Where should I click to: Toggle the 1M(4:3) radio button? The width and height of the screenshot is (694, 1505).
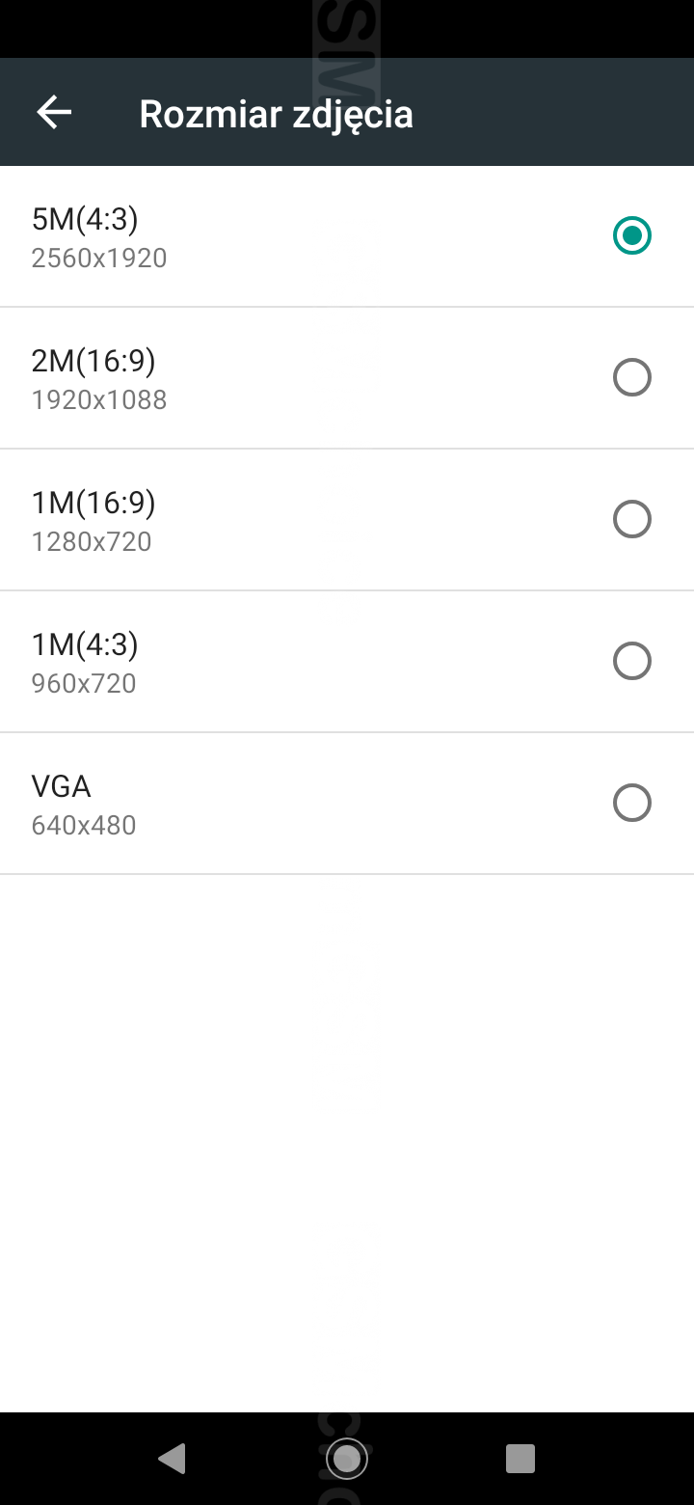point(632,661)
